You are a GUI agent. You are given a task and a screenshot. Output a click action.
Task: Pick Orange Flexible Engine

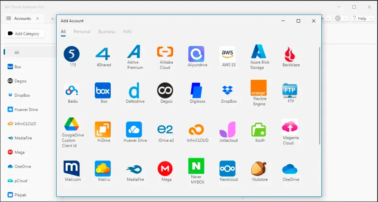pos(259,88)
